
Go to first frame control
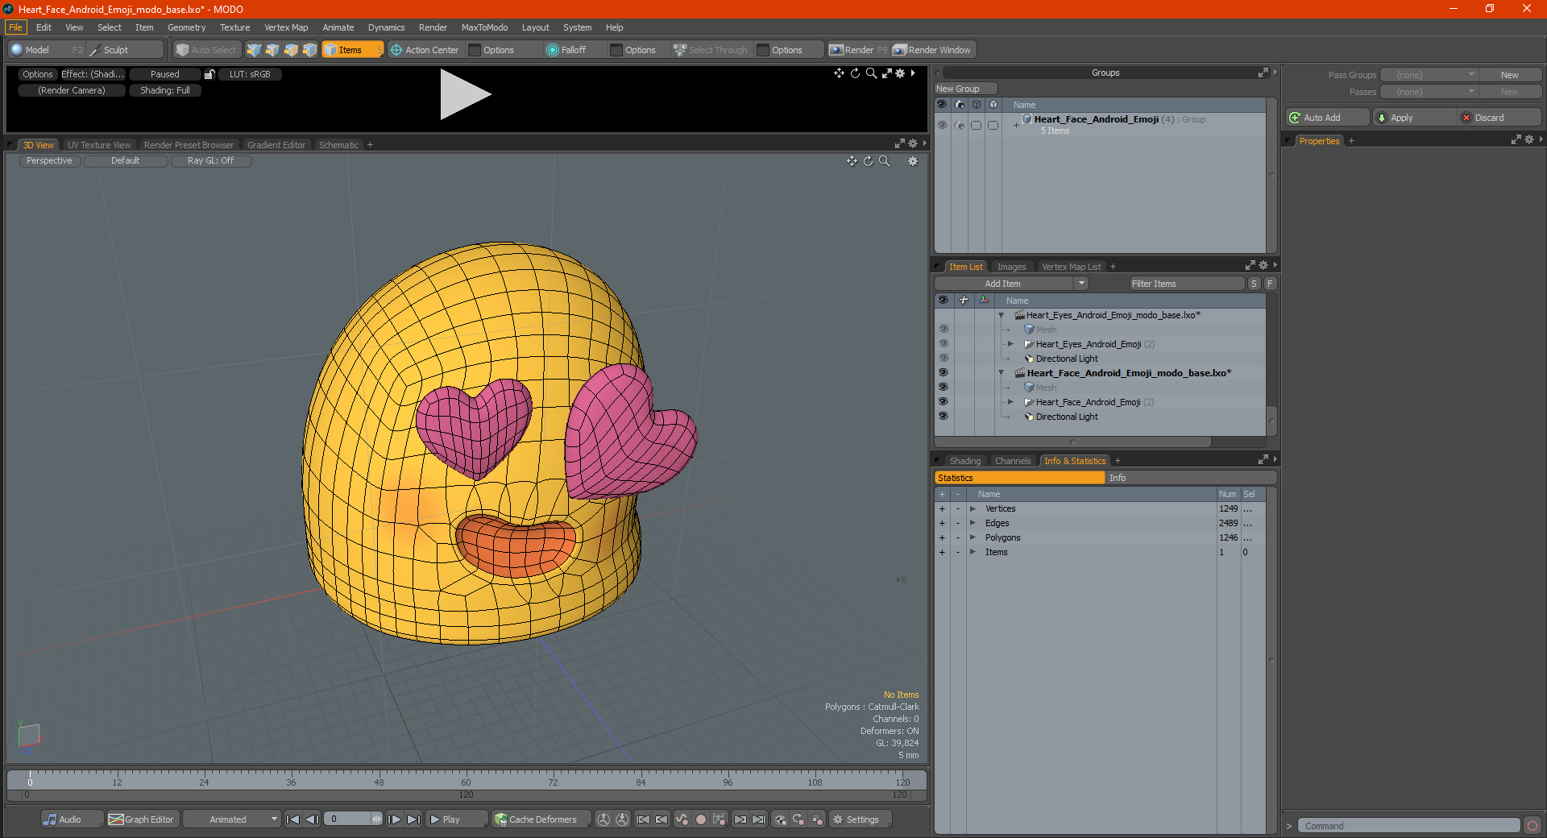click(x=293, y=819)
